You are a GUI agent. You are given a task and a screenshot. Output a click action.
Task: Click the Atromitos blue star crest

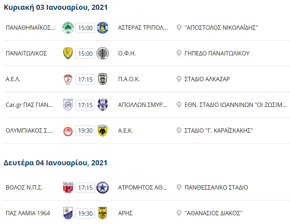click(x=103, y=188)
